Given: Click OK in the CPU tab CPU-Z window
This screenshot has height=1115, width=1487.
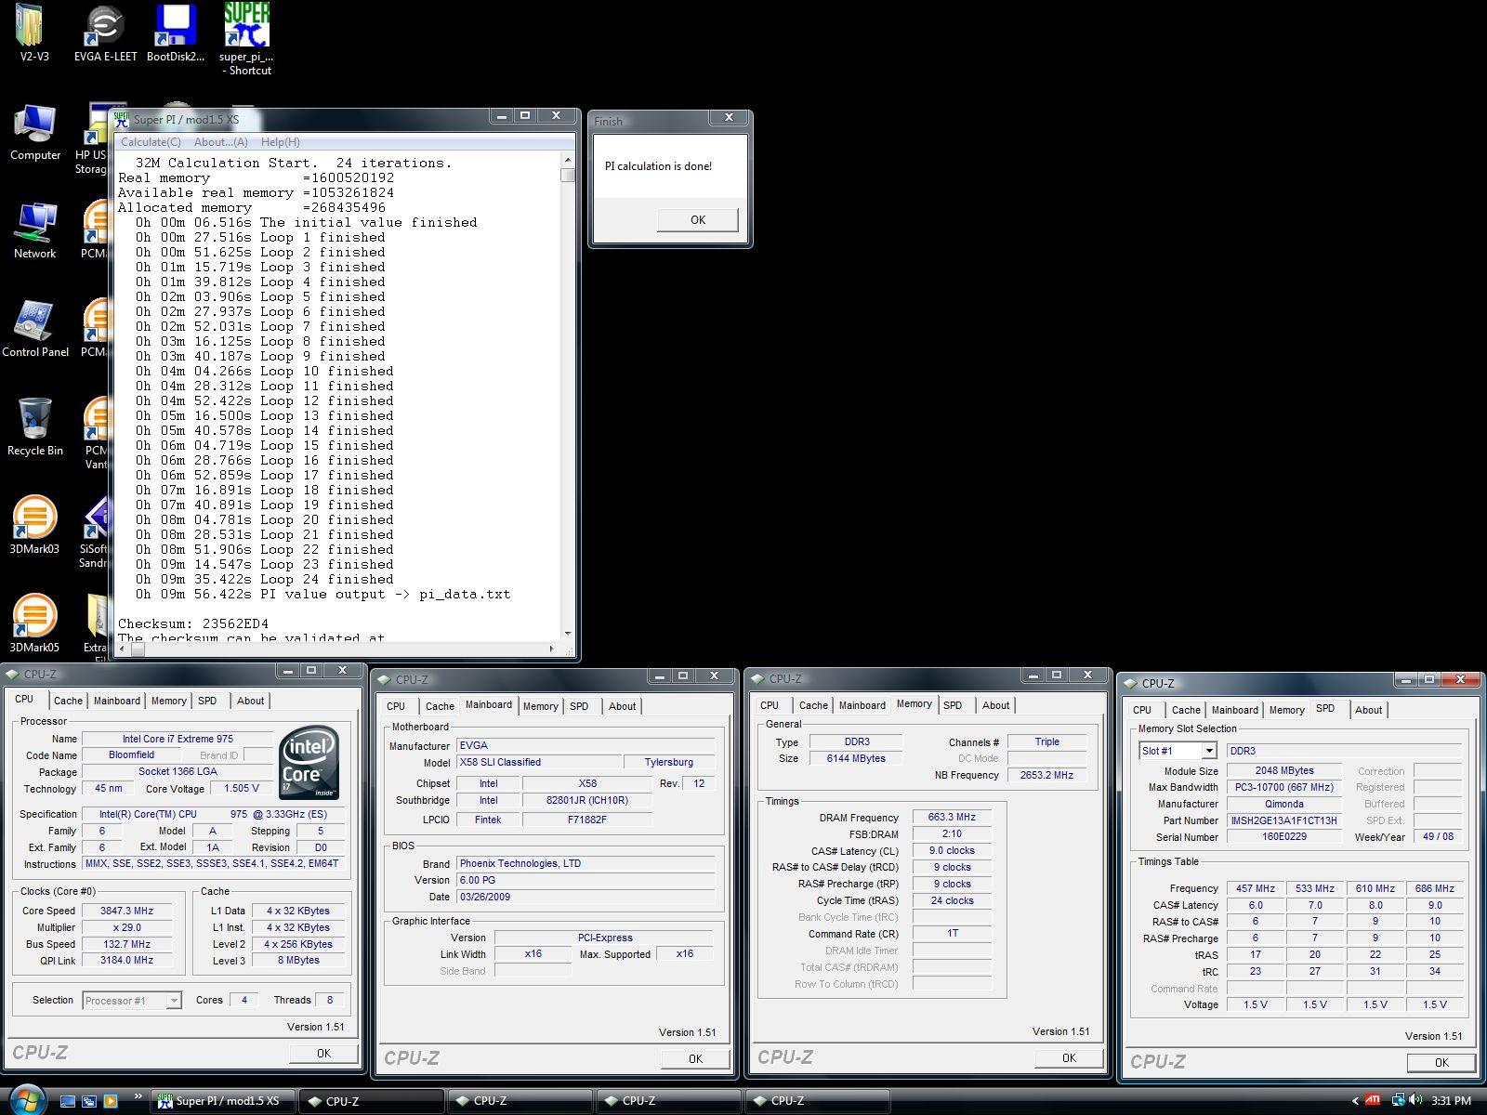Looking at the screenshot, I should pyautogui.click(x=323, y=1053).
